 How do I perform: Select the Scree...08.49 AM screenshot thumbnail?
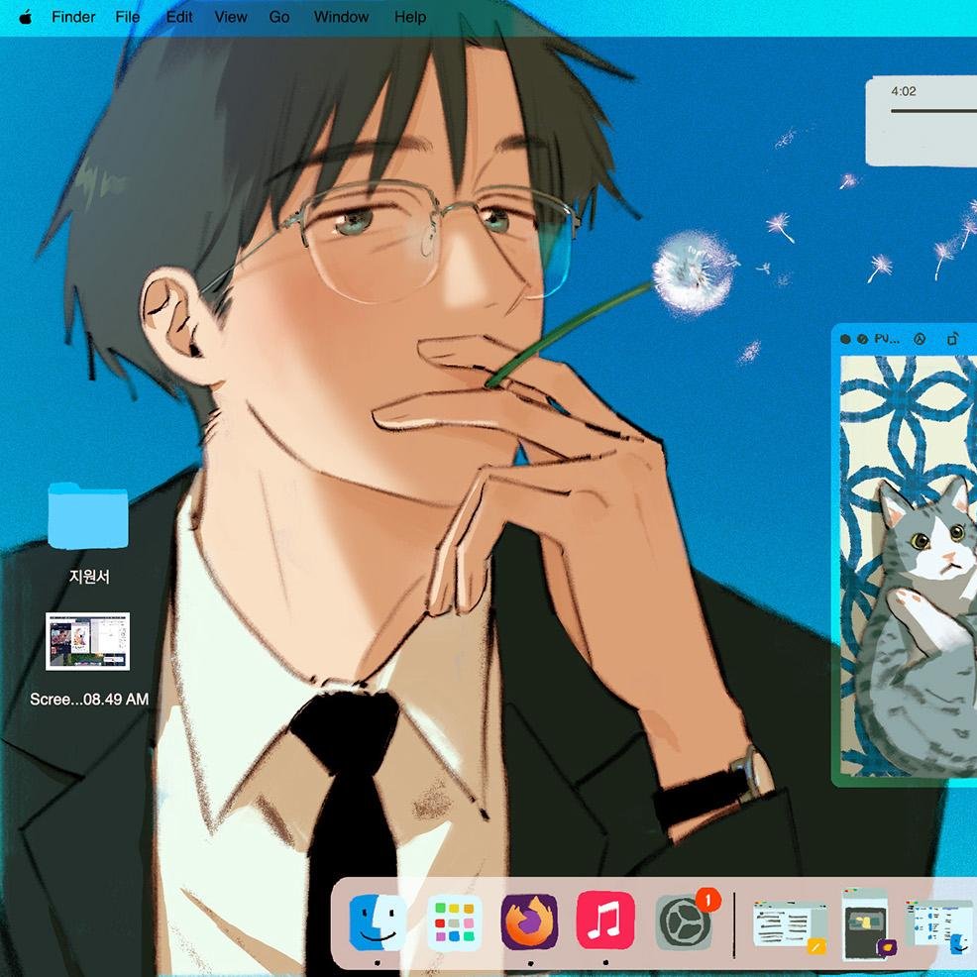pyautogui.click(x=88, y=641)
